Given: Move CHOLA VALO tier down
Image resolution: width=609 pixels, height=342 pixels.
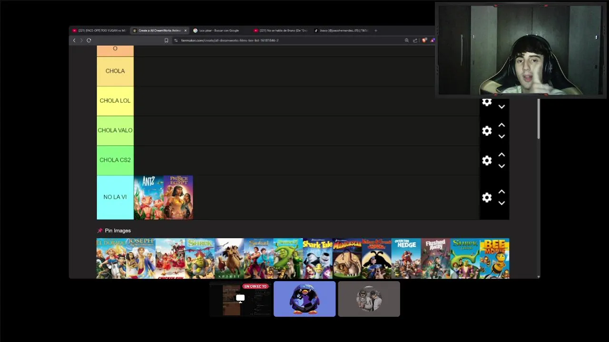Looking at the screenshot, I should (x=501, y=136).
